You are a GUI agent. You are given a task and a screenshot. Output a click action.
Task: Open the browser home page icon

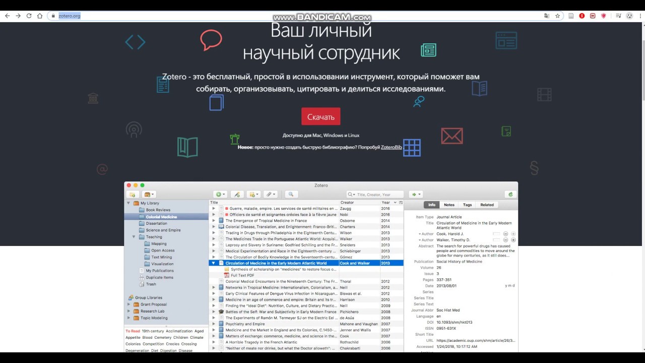(40, 16)
